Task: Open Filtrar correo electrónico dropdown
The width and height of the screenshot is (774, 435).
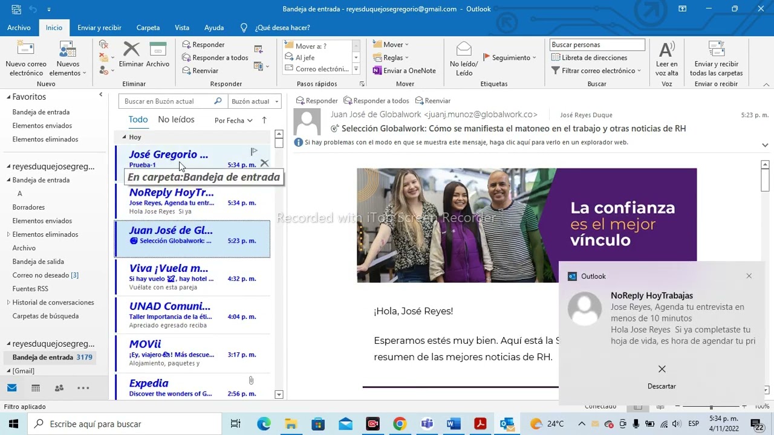Action: tap(596, 71)
